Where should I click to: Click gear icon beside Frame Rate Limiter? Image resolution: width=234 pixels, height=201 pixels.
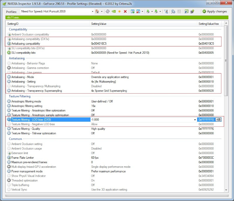tap(9, 158)
